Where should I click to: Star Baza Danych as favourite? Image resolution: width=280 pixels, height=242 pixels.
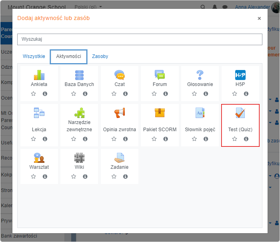point(74,94)
